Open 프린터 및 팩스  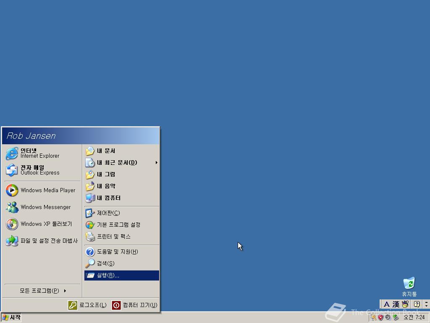pos(122,236)
